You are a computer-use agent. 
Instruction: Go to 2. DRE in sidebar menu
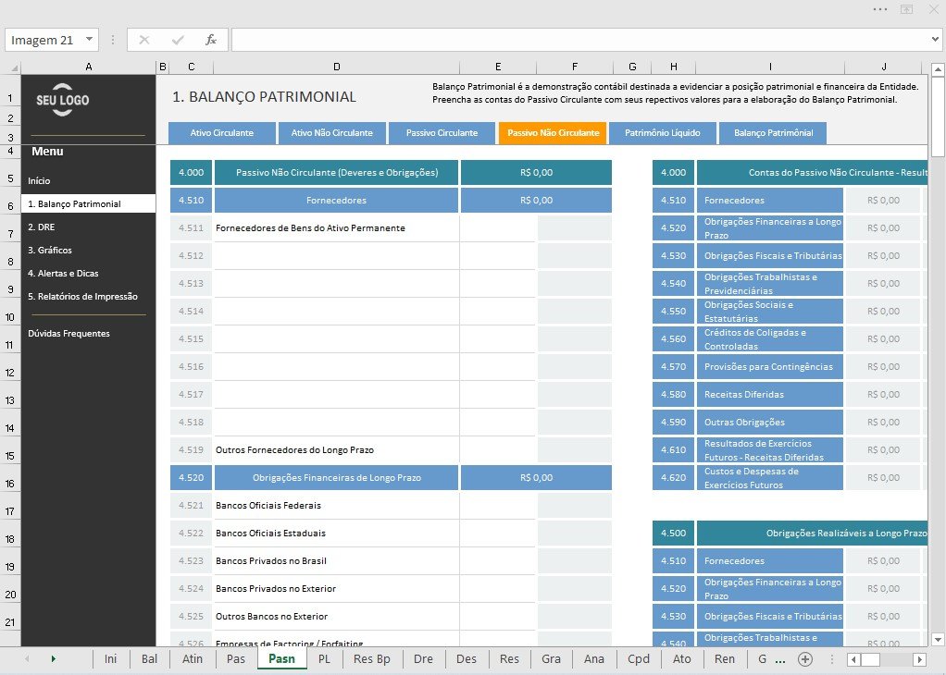click(x=41, y=227)
